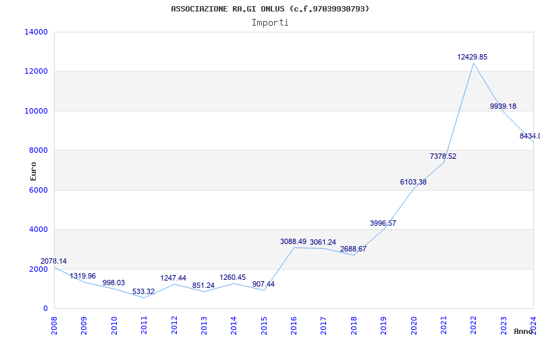This screenshot has height=338, width=540.
Task: Click the 907.44 data label
Action: tap(263, 284)
